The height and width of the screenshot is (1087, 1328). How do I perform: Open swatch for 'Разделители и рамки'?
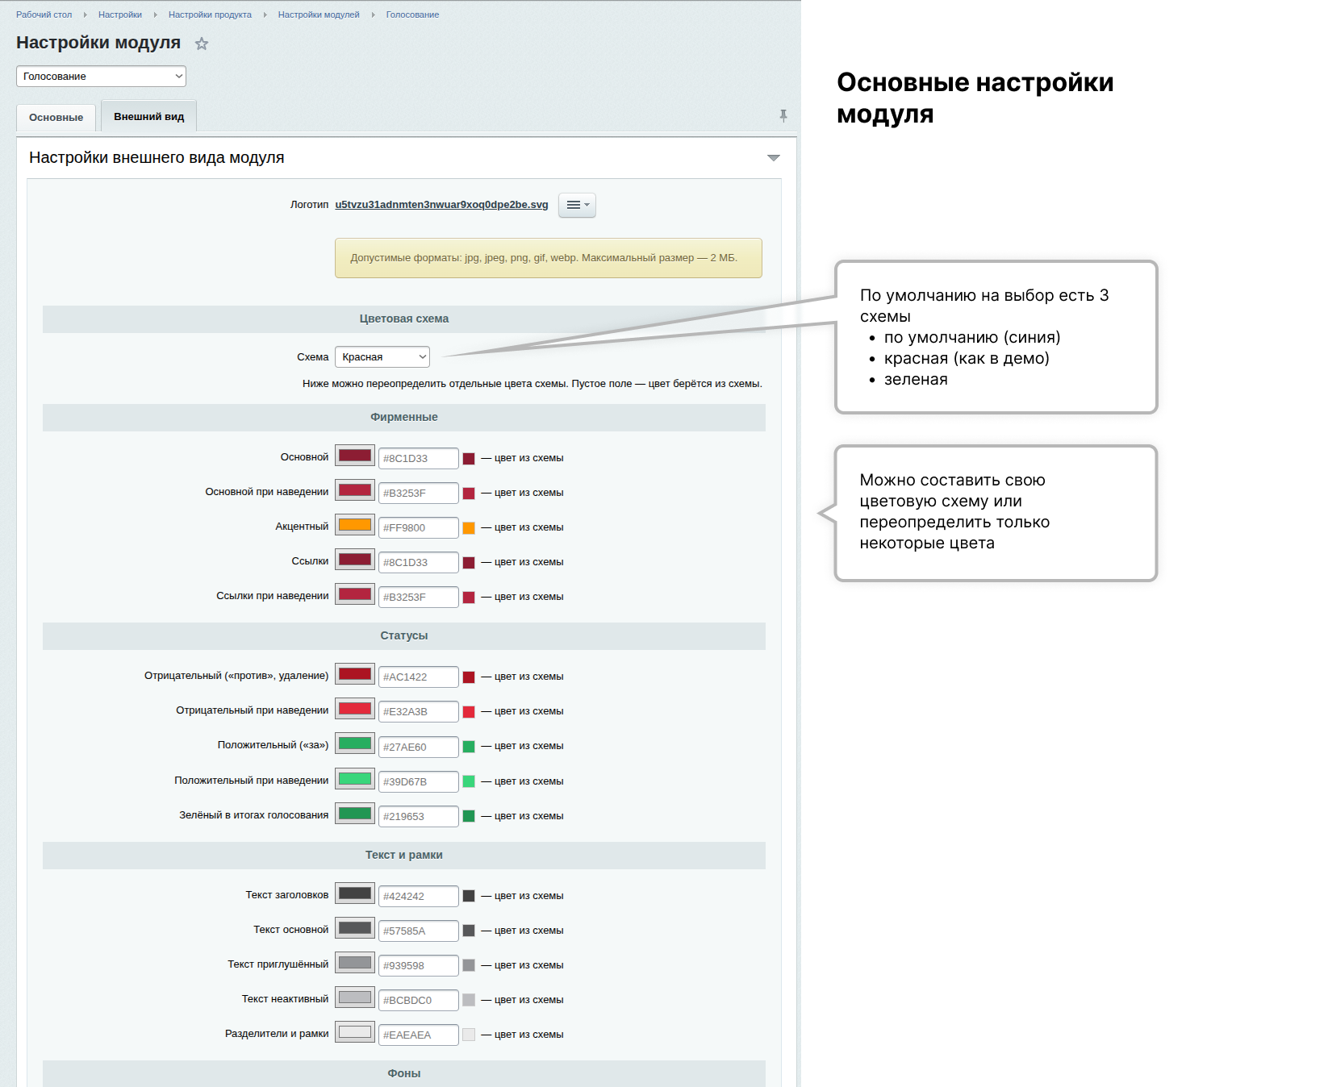coord(355,1032)
